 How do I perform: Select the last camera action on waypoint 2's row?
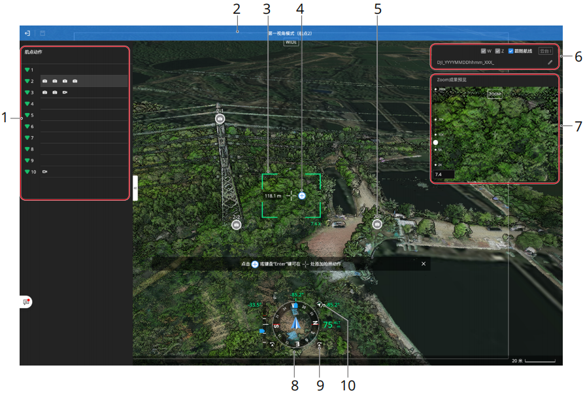[x=75, y=81]
